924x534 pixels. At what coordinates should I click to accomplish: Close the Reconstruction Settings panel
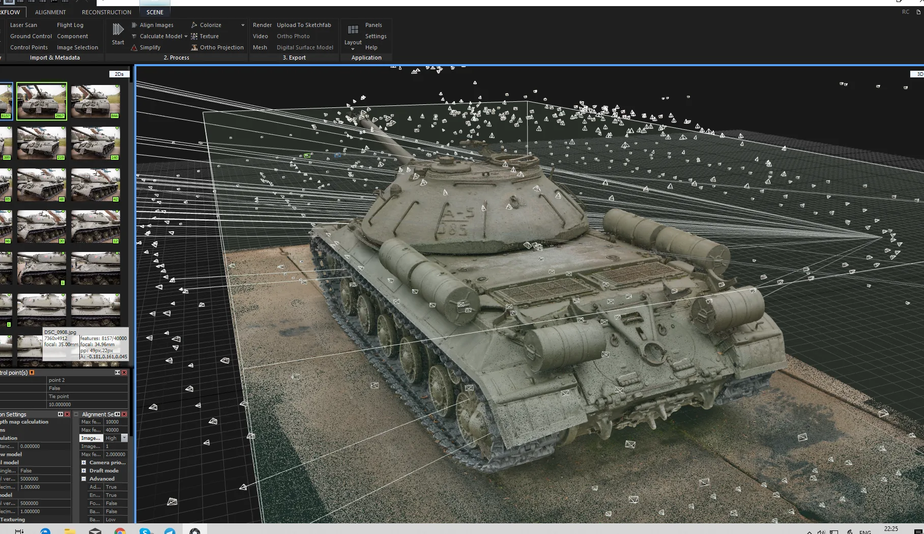click(67, 414)
